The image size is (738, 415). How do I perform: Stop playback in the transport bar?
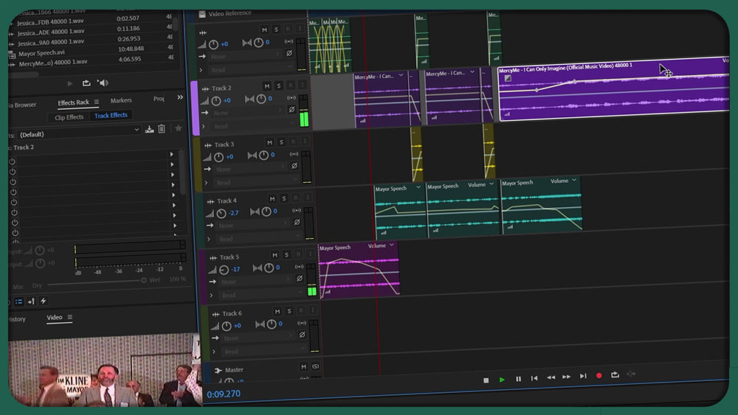486,380
